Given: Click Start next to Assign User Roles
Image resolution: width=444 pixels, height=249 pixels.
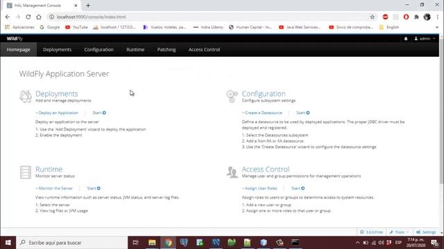Looking at the screenshot, I should click(298, 188).
